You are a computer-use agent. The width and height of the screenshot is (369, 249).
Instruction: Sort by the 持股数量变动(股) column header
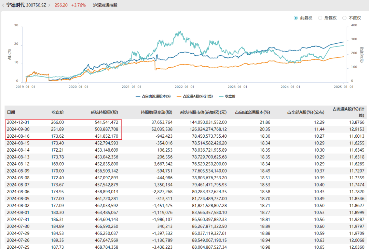click(x=157, y=112)
